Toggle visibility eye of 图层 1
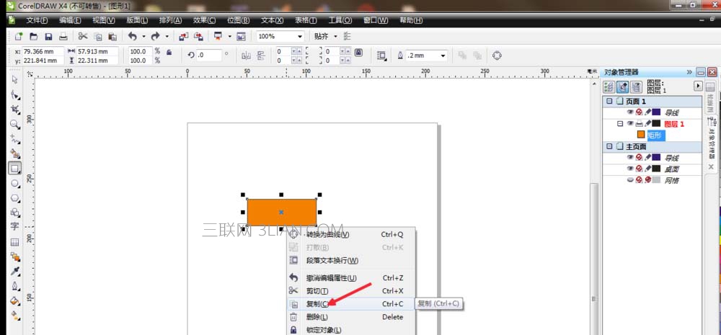Screen dimensions: 721x335 (630, 124)
